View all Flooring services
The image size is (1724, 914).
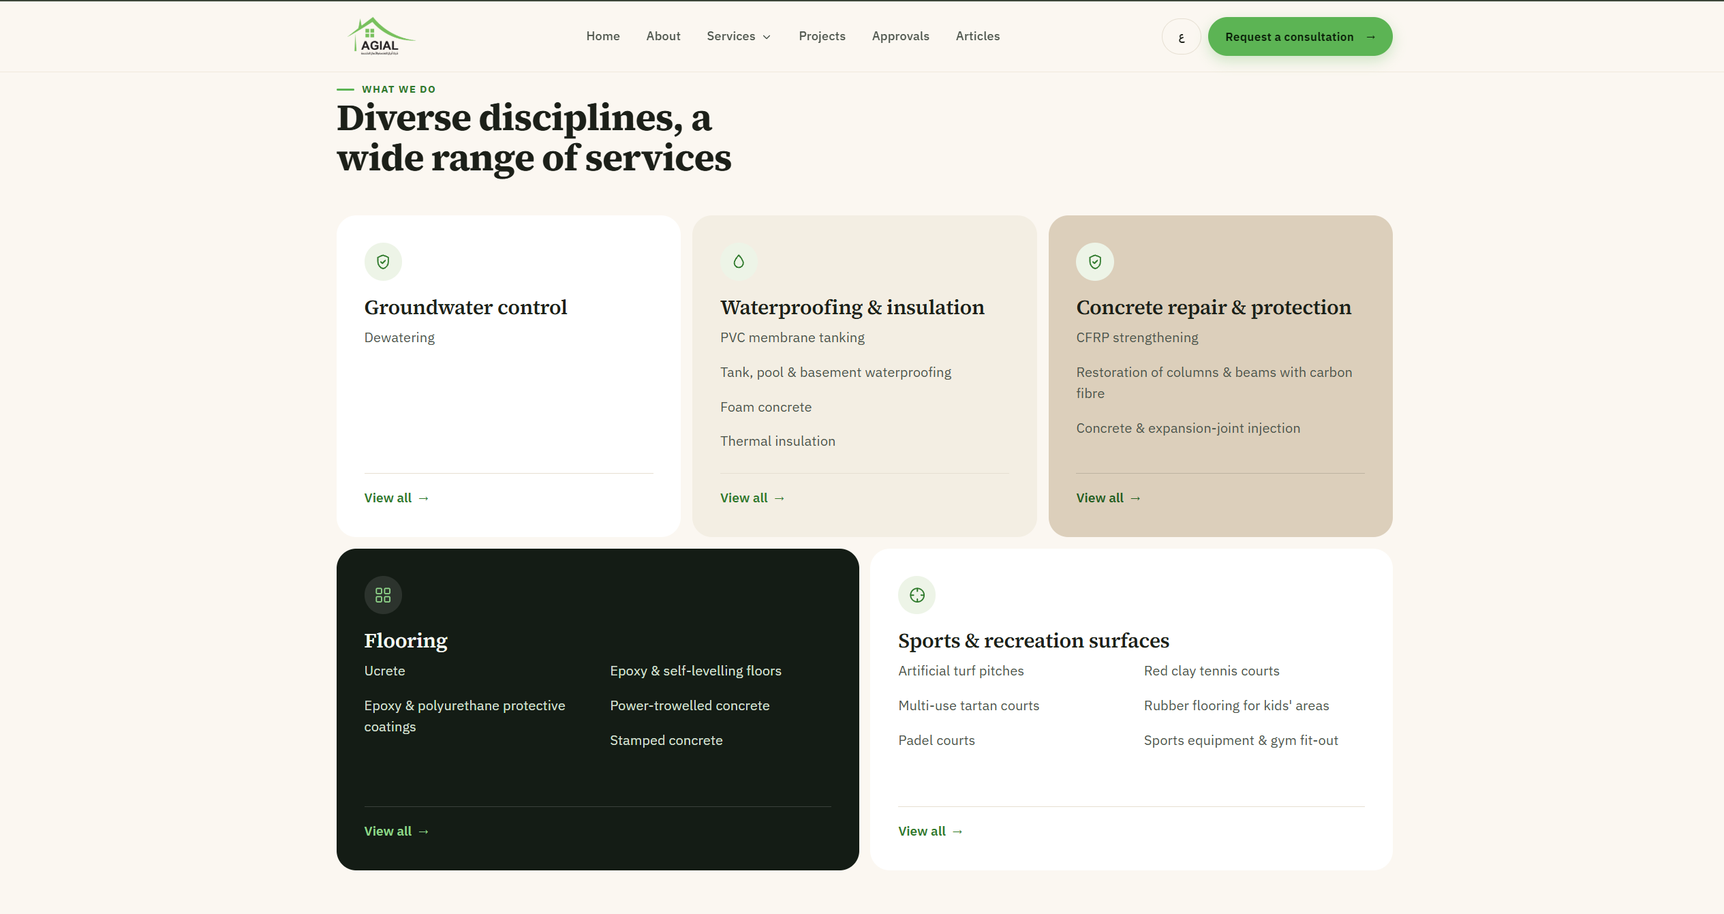coord(397,832)
